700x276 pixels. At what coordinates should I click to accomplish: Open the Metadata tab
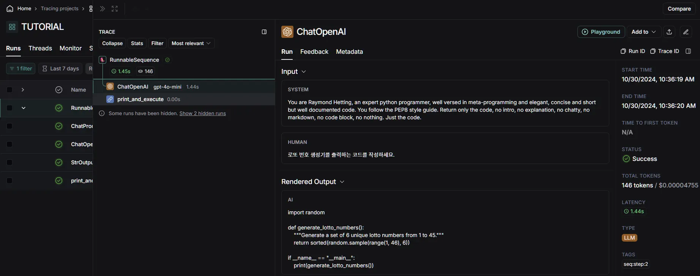coord(349,51)
